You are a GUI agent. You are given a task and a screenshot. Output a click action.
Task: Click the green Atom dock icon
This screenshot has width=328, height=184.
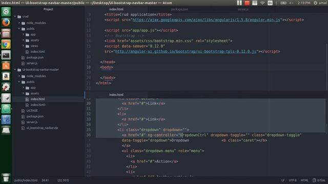pyautogui.click(x=6, y=109)
